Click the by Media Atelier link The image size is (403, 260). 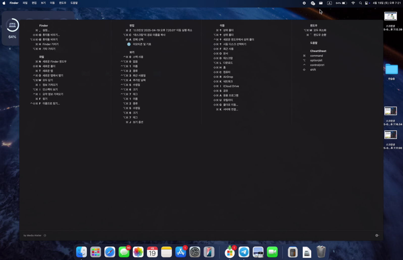32,235
